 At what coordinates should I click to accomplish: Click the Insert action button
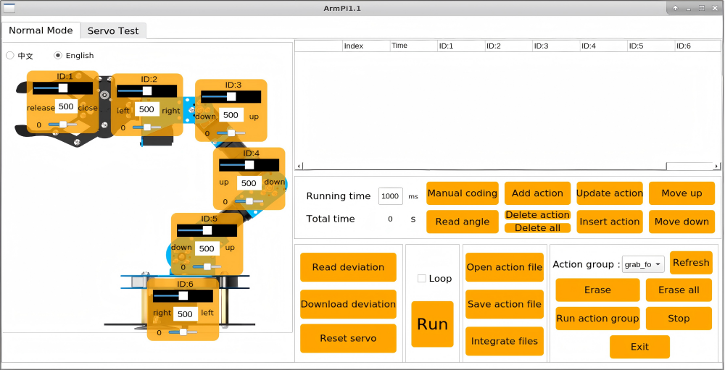pos(610,222)
